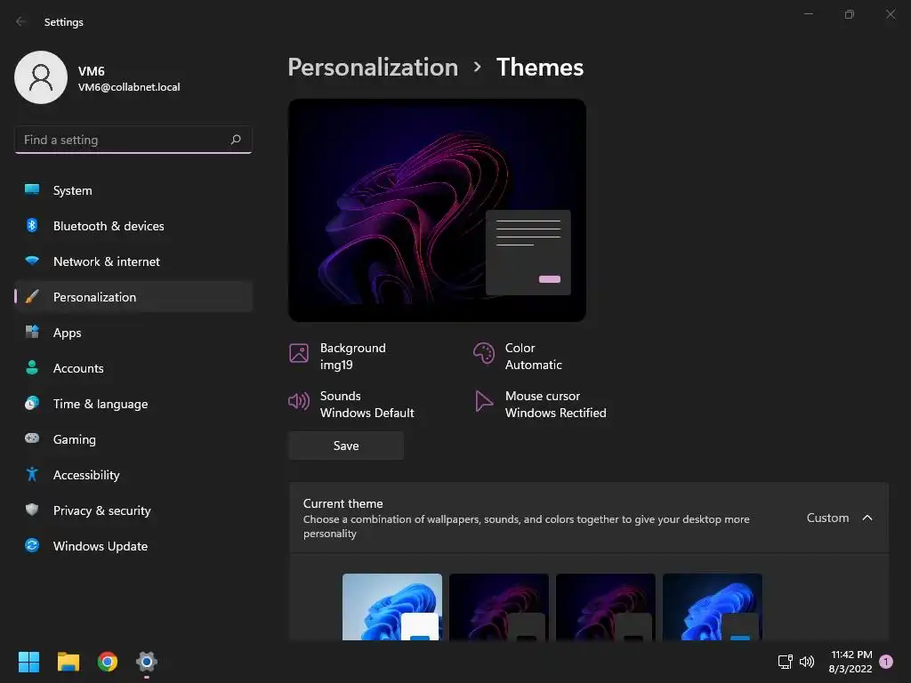911x683 pixels.
Task: Click the Sounds speaker icon
Action: (299, 401)
